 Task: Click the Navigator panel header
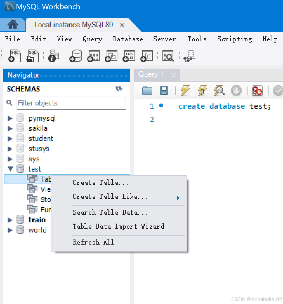67,75
